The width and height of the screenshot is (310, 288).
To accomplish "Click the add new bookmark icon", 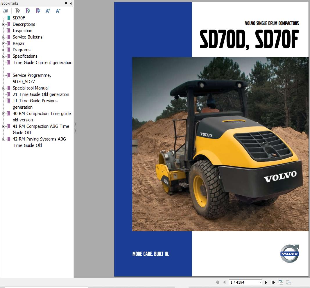I will [28, 11].
